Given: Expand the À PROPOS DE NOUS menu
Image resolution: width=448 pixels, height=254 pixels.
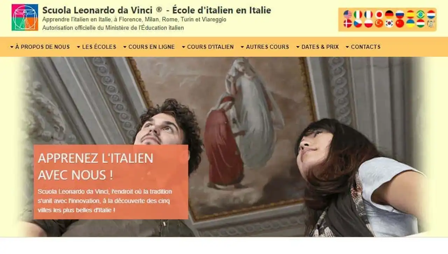Looking at the screenshot, I should pyautogui.click(x=40, y=47).
